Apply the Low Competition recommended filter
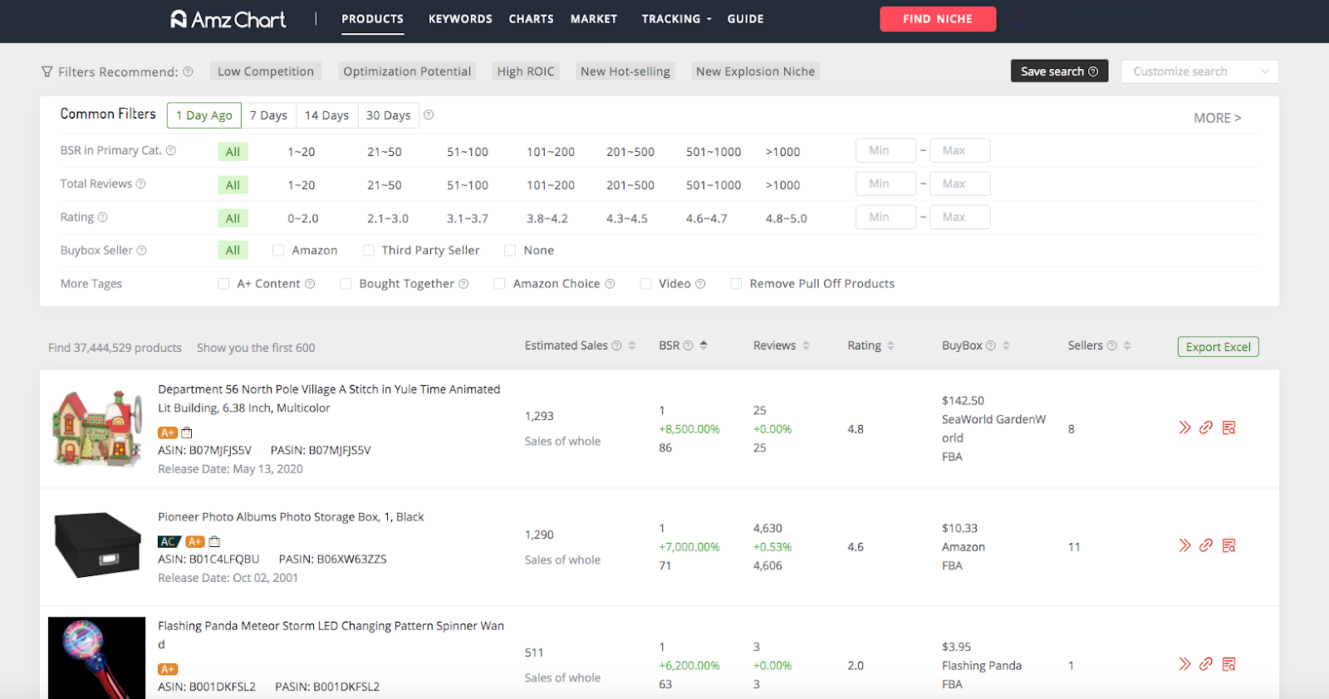This screenshot has height=699, width=1329. pyautogui.click(x=266, y=71)
